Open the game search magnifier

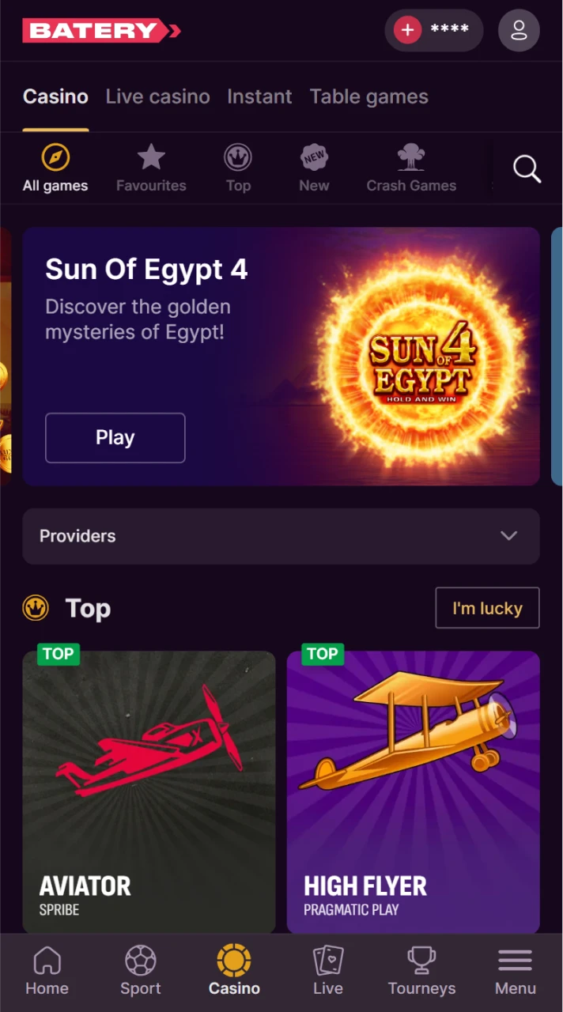pos(527,168)
